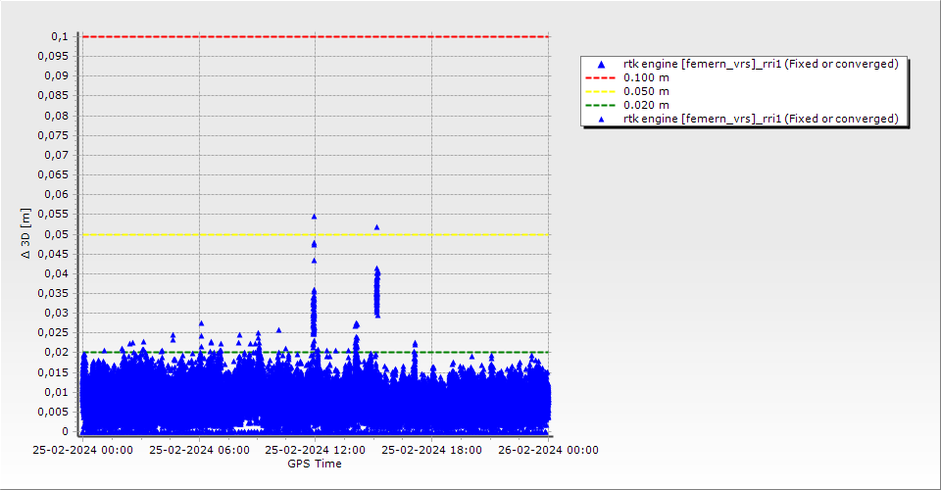This screenshot has height=490, width=941.
Task: Click the 25-02-2024 12:00 time label
Action: pos(315,450)
